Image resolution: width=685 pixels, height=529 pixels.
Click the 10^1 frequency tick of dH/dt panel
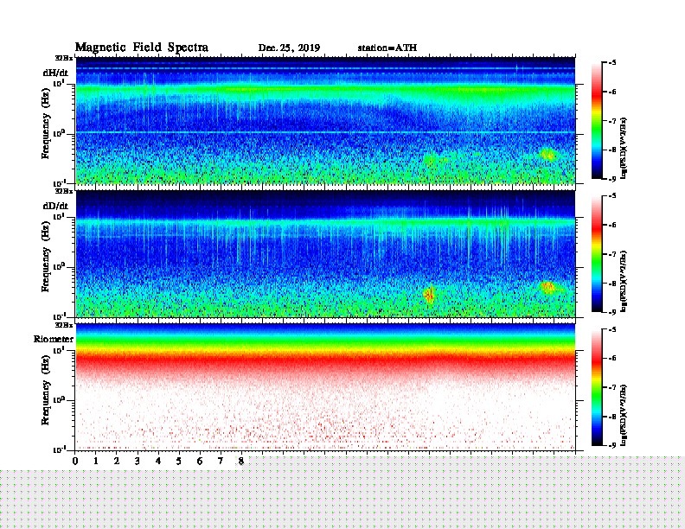(60, 83)
